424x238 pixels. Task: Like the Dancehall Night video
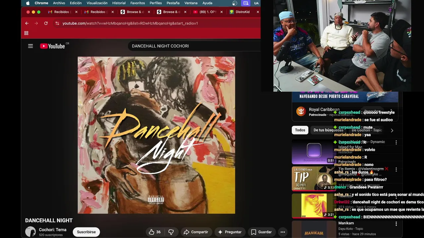151,232
